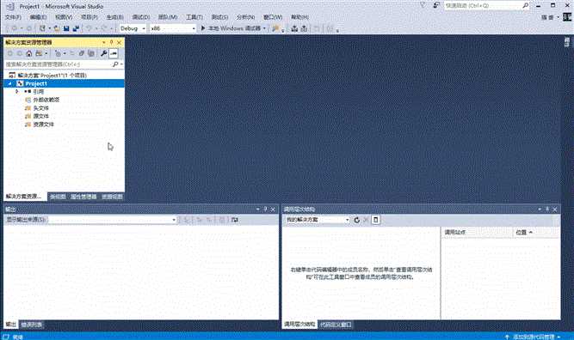Open dropdown arrow beside Windows 调试器 button

264,28
